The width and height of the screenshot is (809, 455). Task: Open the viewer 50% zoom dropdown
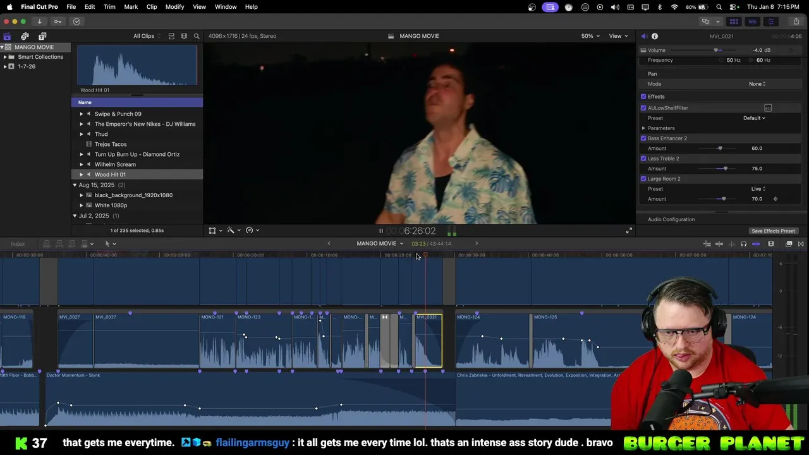[590, 36]
